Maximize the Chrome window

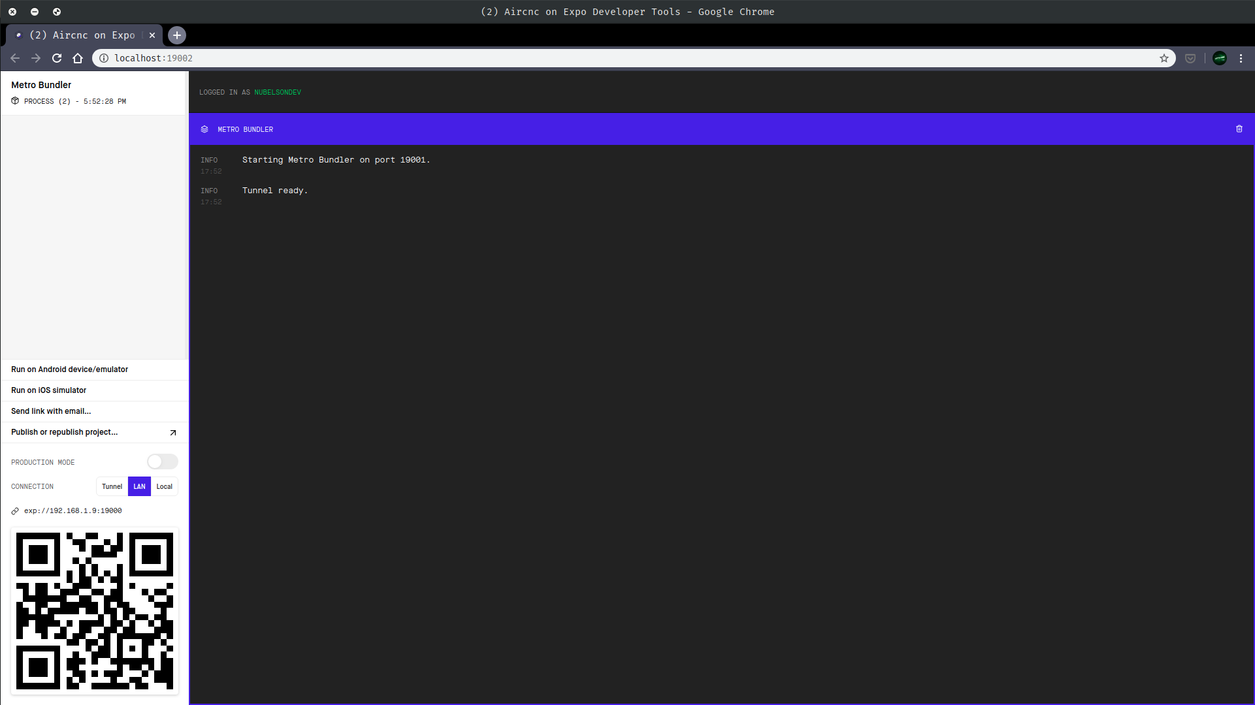click(x=57, y=12)
